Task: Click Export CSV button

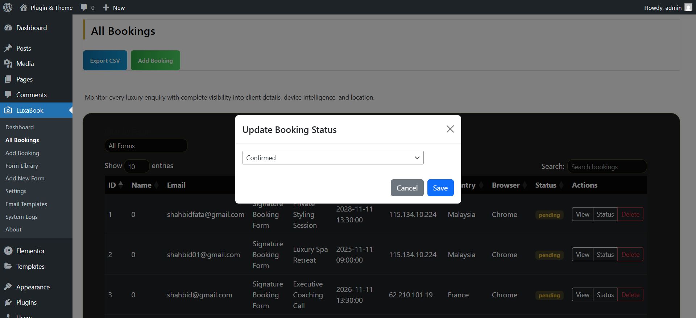Action: pyautogui.click(x=105, y=60)
